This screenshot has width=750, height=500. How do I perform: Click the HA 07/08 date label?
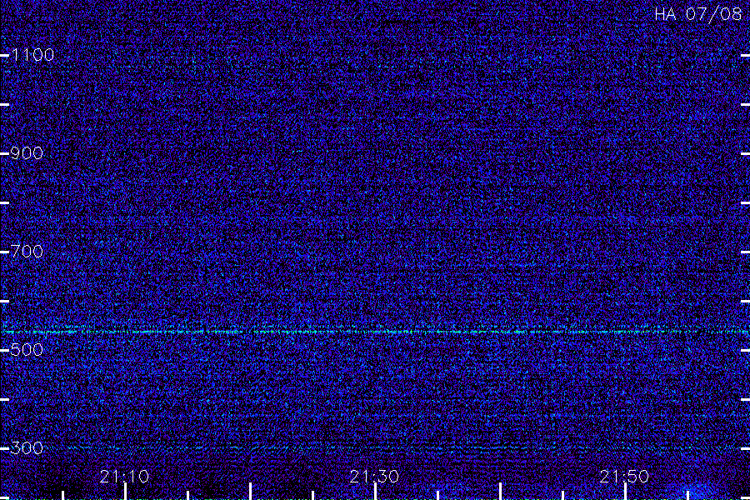point(697,14)
